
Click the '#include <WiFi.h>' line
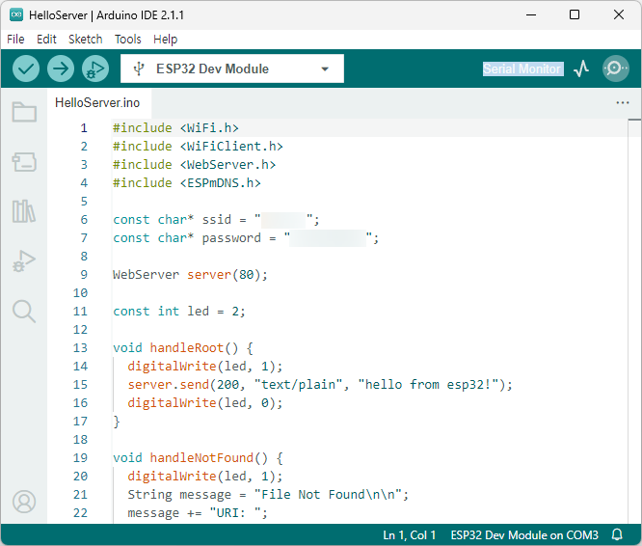pyautogui.click(x=175, y=128)
